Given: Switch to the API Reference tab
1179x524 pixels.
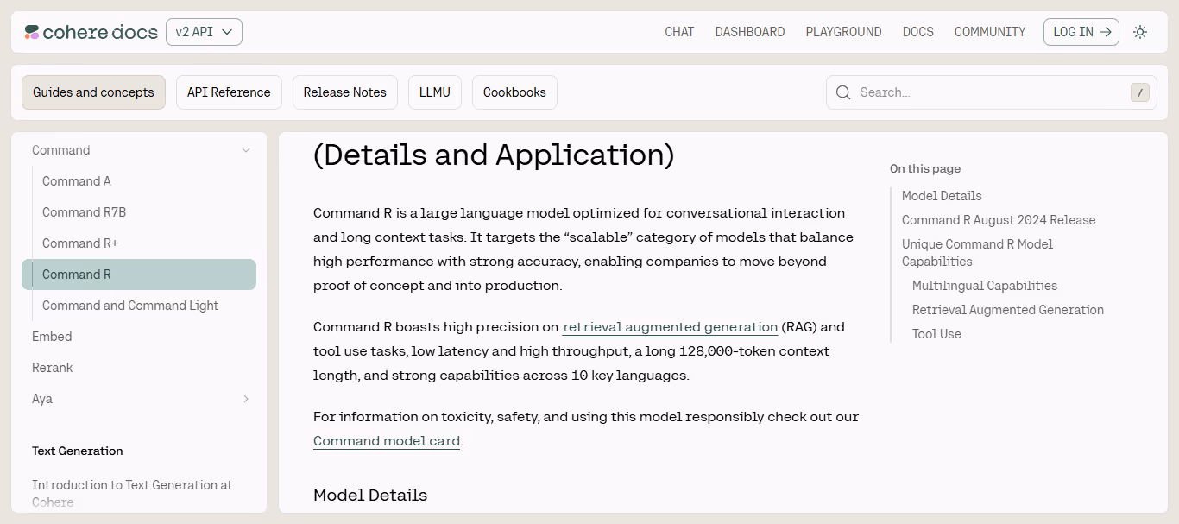Looking at the screenshot, I should point(229,92).
